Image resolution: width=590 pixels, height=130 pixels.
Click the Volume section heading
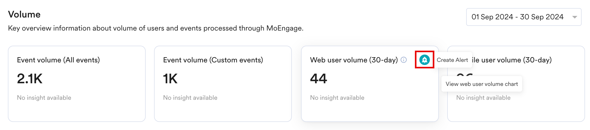[x=24, y=14]
